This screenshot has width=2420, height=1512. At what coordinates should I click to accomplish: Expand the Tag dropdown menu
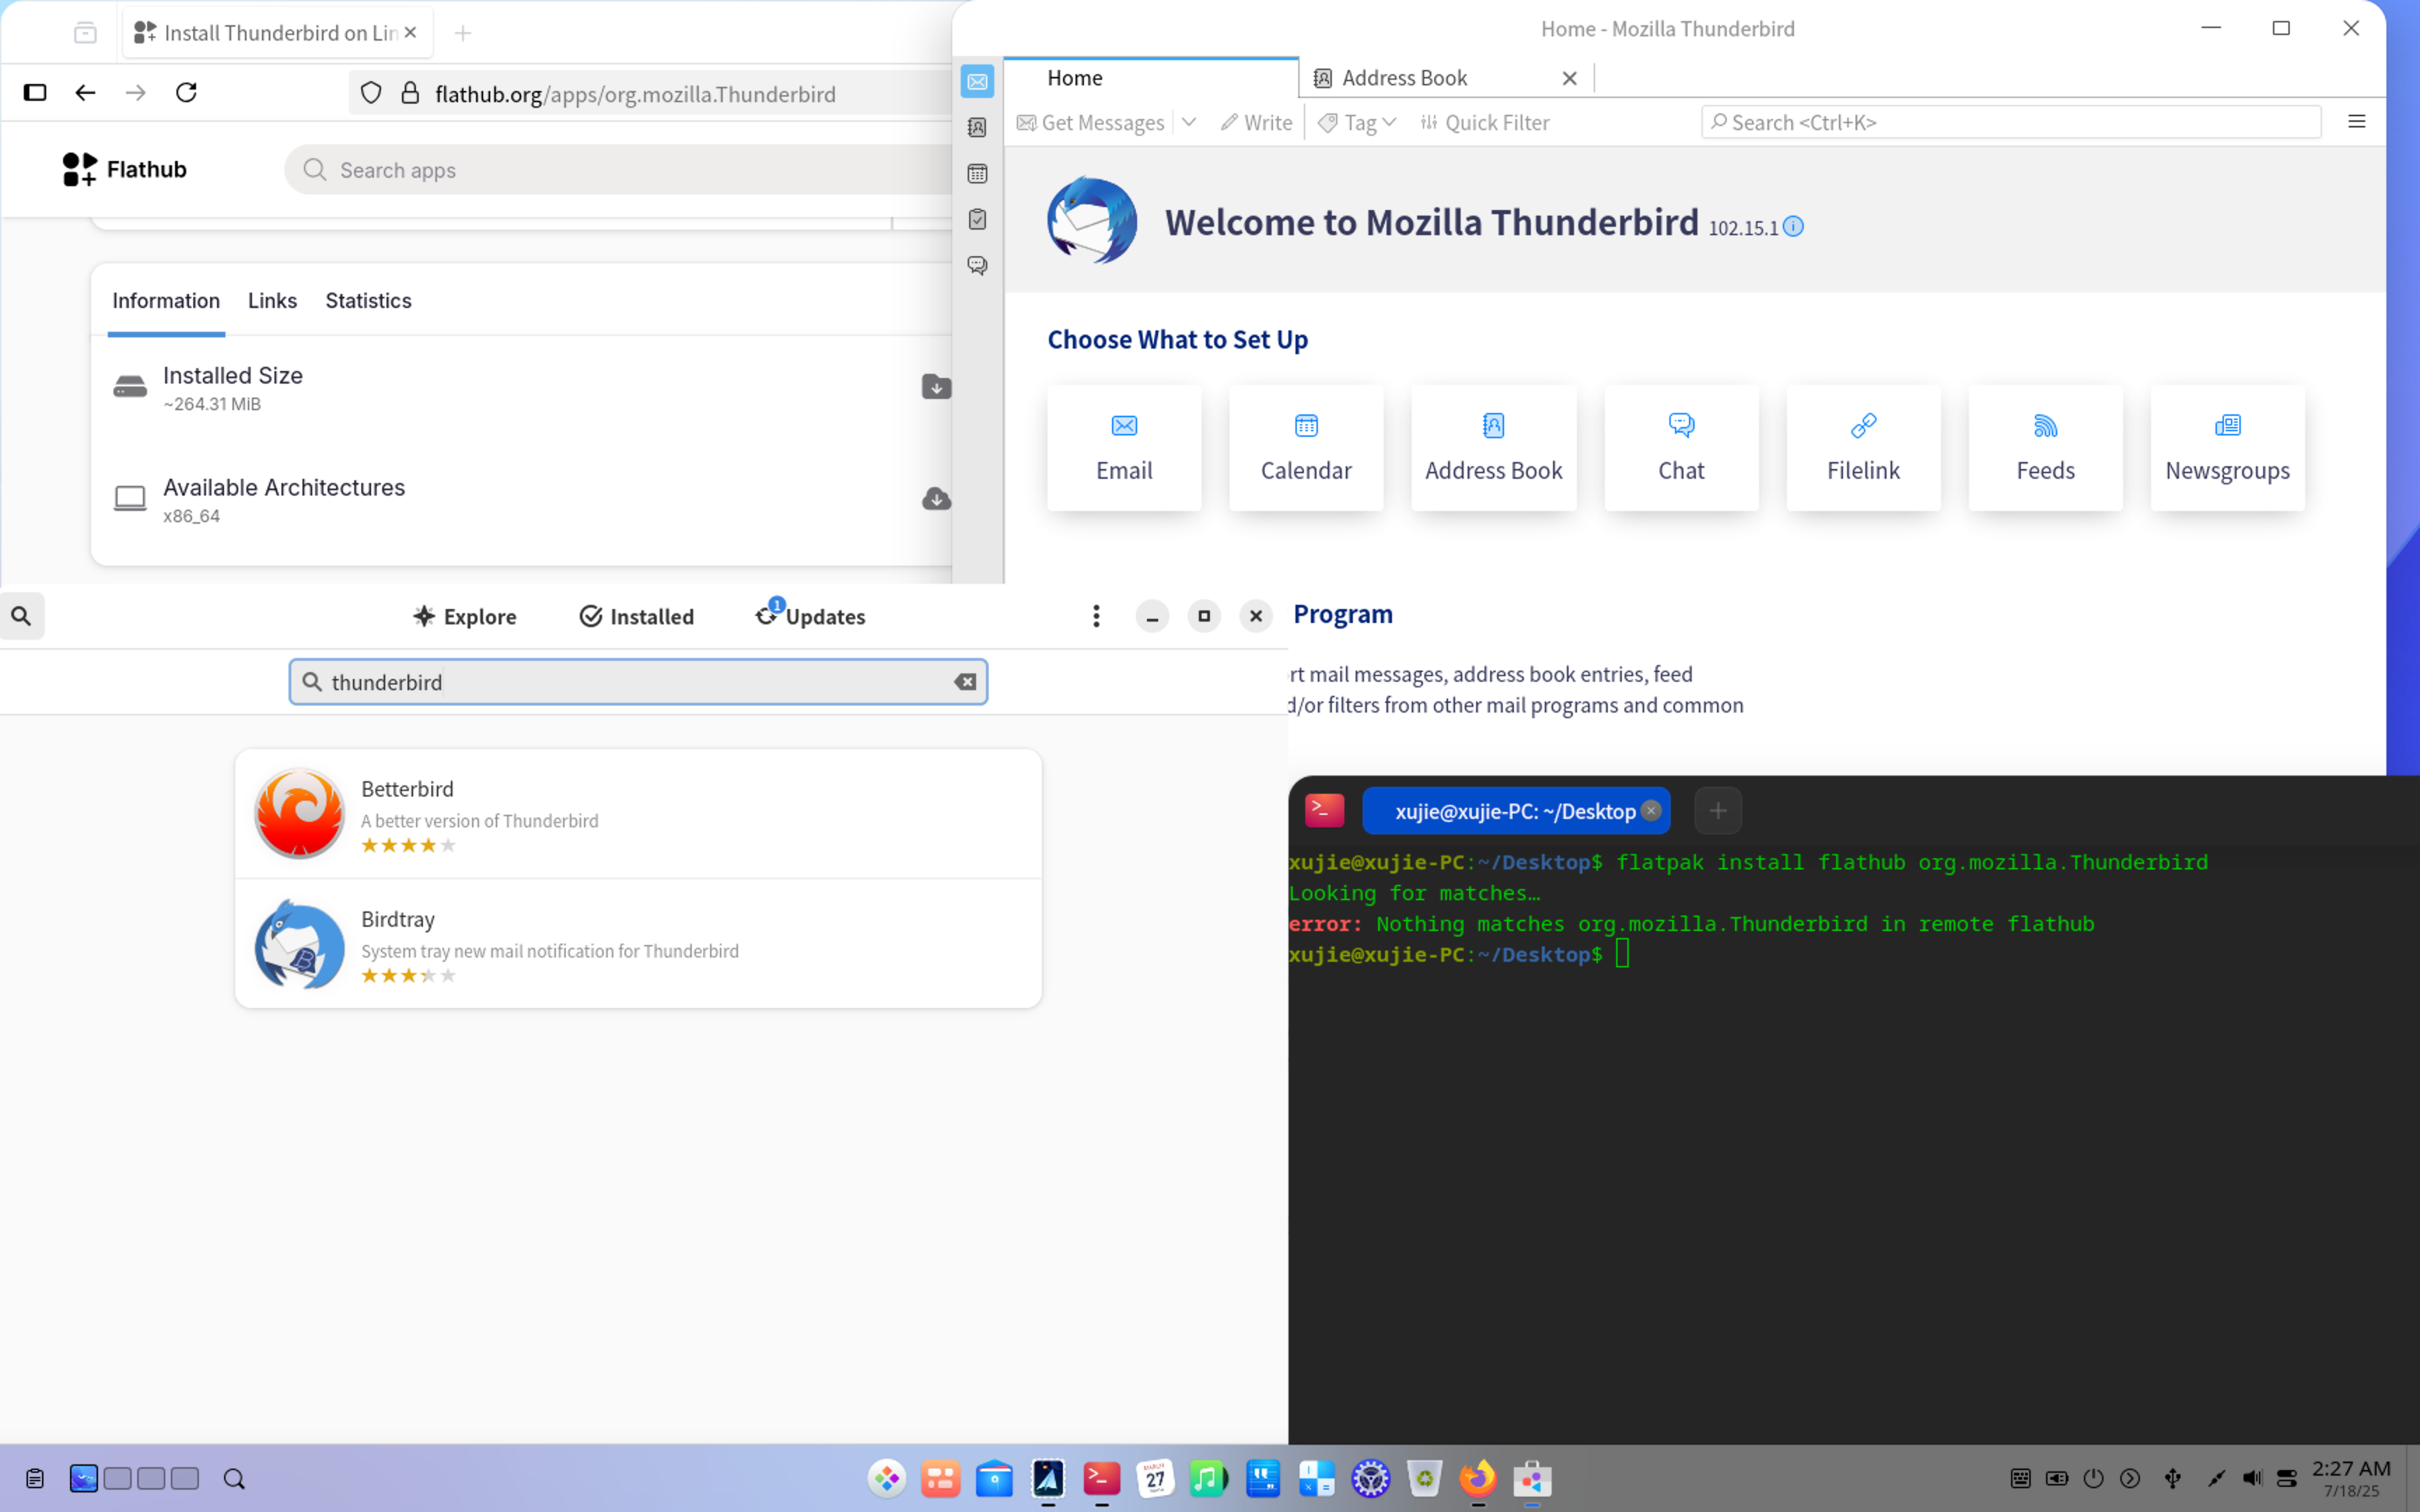[1357, 122]
